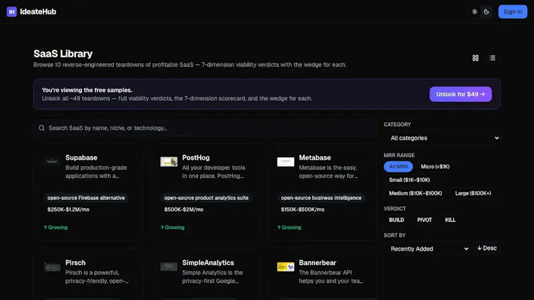Click the $500K-$2M/mo revenue label

(184, 209)
